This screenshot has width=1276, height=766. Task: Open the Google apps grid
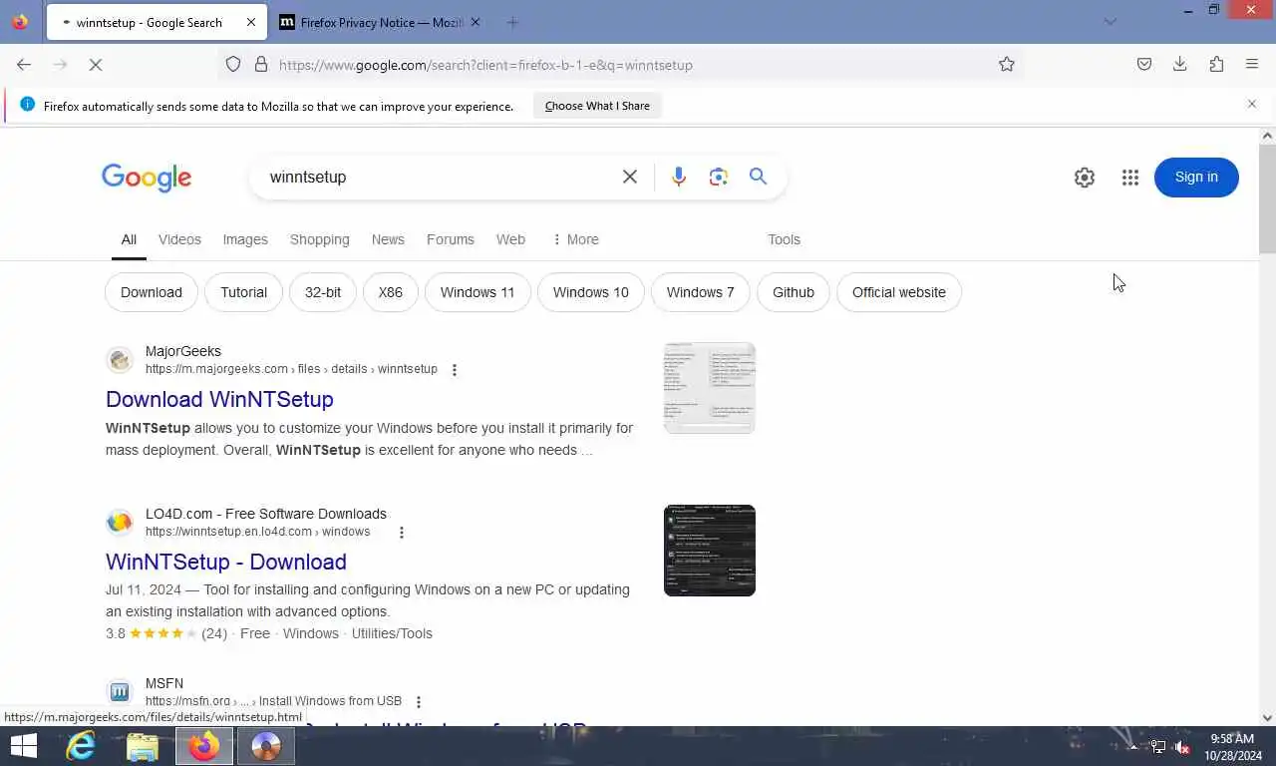pos(1130,178)
